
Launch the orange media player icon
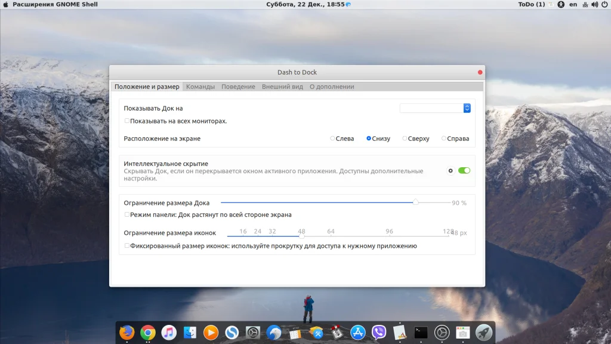coord(211,332)
